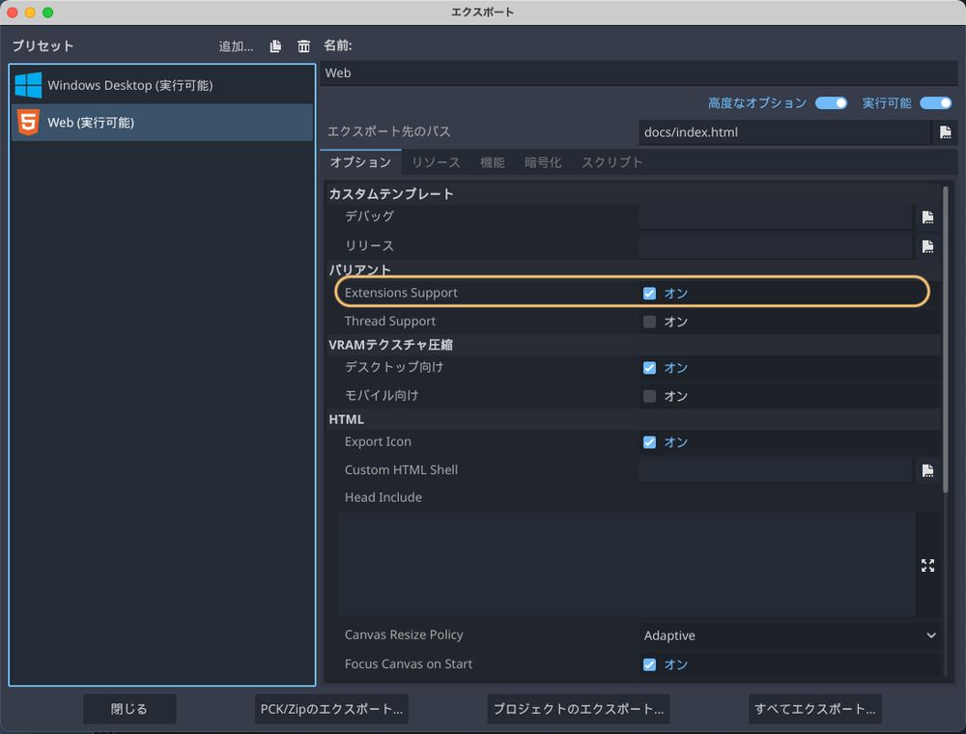This screenshot has width=966, height=734.
Task: Select Web preset in list
Action: pos(162,123)
